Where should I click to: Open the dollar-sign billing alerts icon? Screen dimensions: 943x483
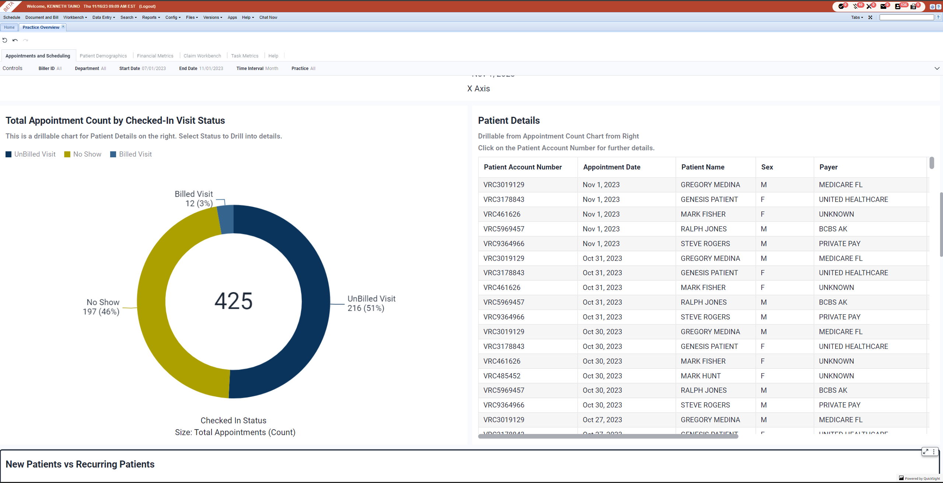click(855, 6)
